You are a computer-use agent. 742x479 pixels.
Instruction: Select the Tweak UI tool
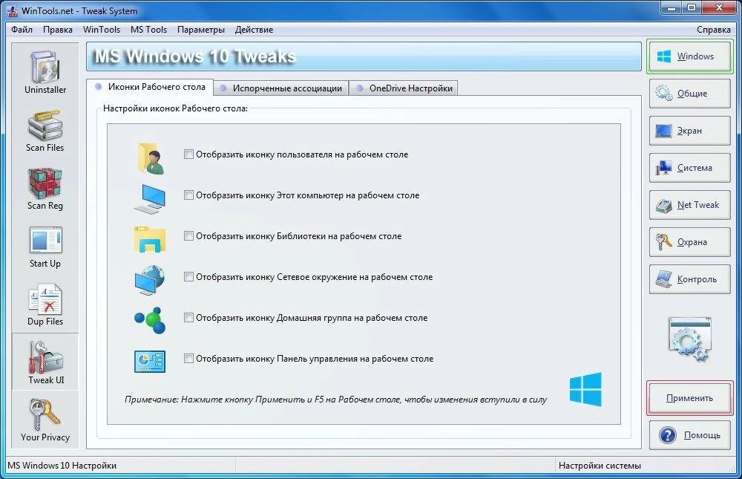click(45, 362)
